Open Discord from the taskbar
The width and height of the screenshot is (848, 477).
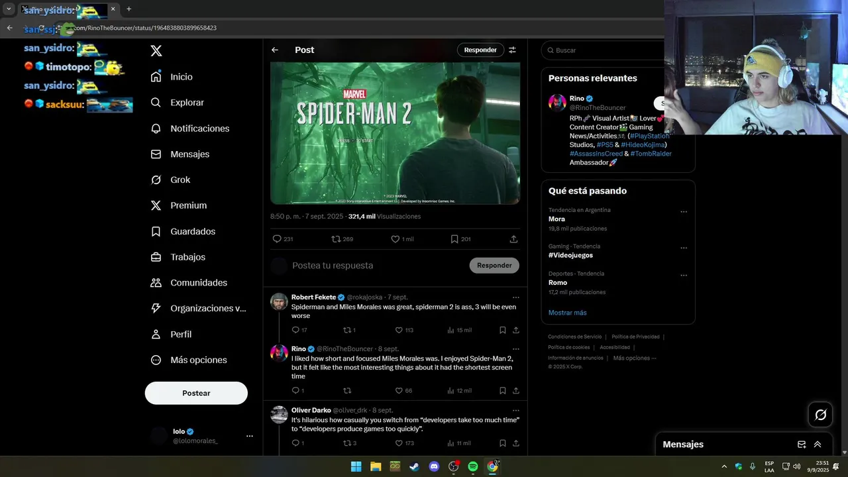(434, 466)
